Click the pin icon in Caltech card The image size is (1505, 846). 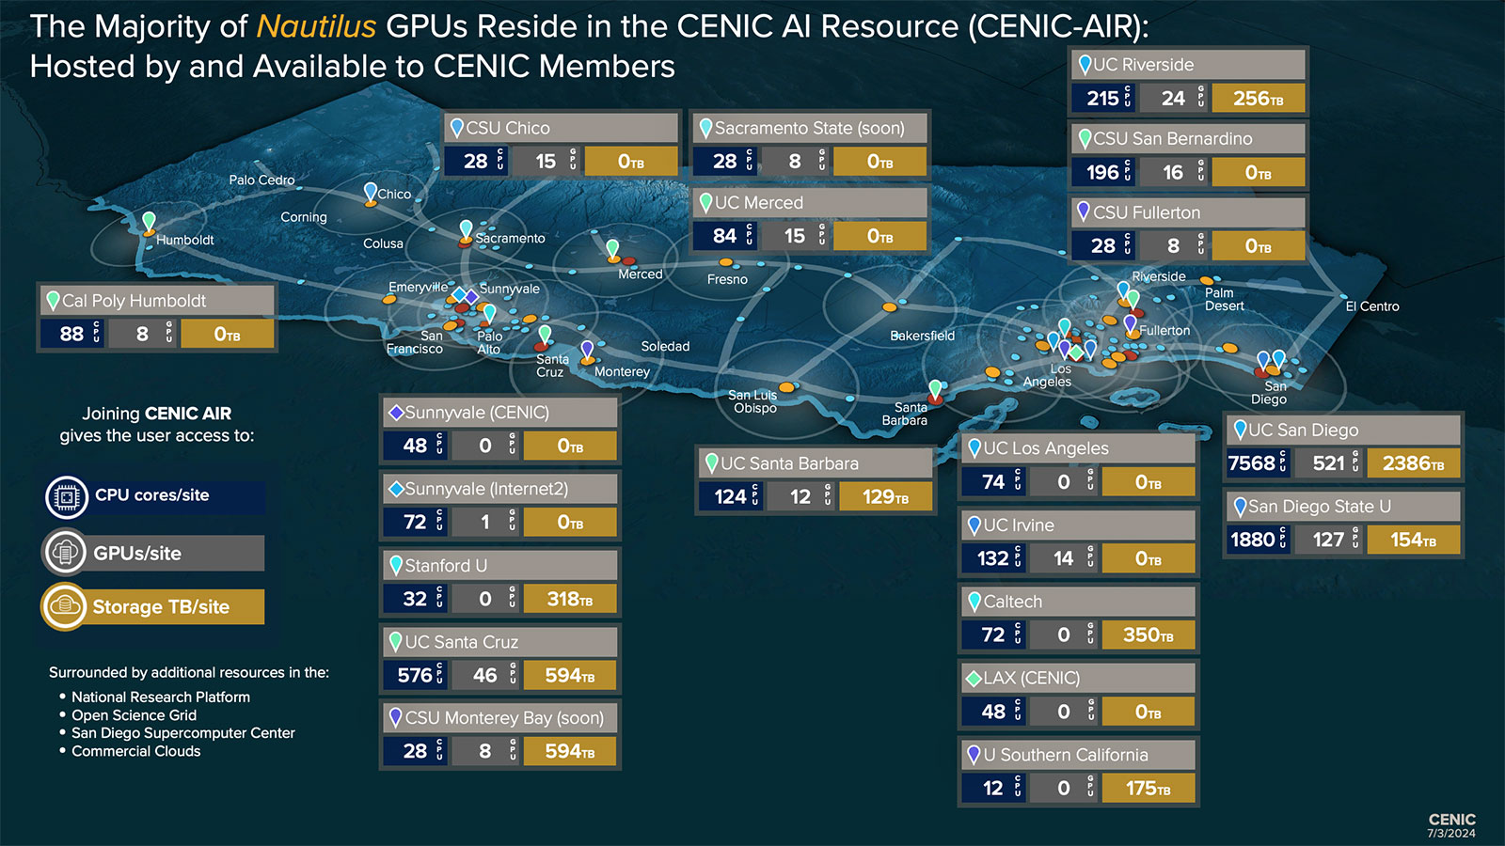pyautogui.click(x=974, y=602)
